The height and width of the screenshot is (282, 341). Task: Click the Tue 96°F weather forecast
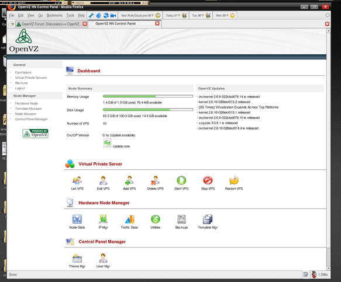click(x=201, y=15)
